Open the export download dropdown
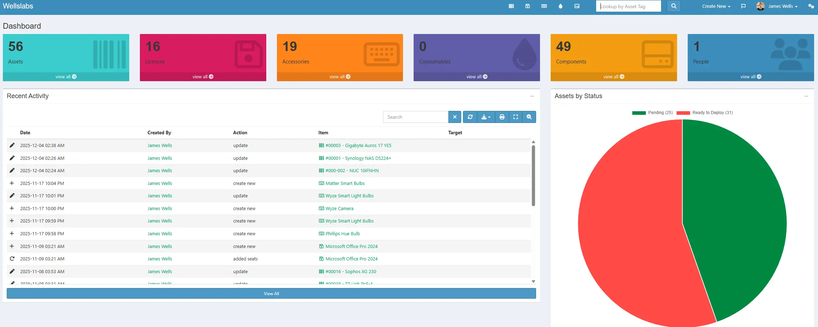The height and width of the screenshot is (327, 818). (486, 117)
